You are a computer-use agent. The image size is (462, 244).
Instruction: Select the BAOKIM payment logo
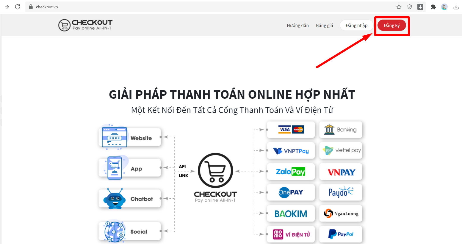point(291,213)
